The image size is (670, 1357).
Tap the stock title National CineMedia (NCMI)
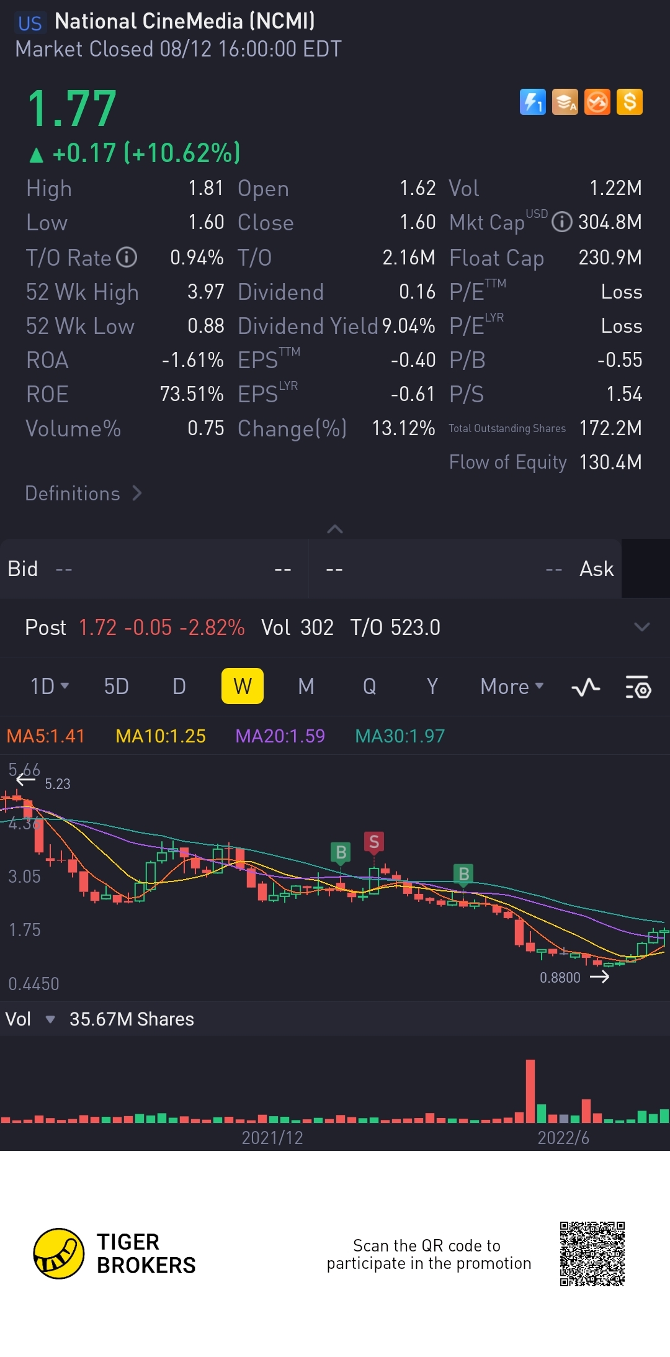[x=184, y=21]
